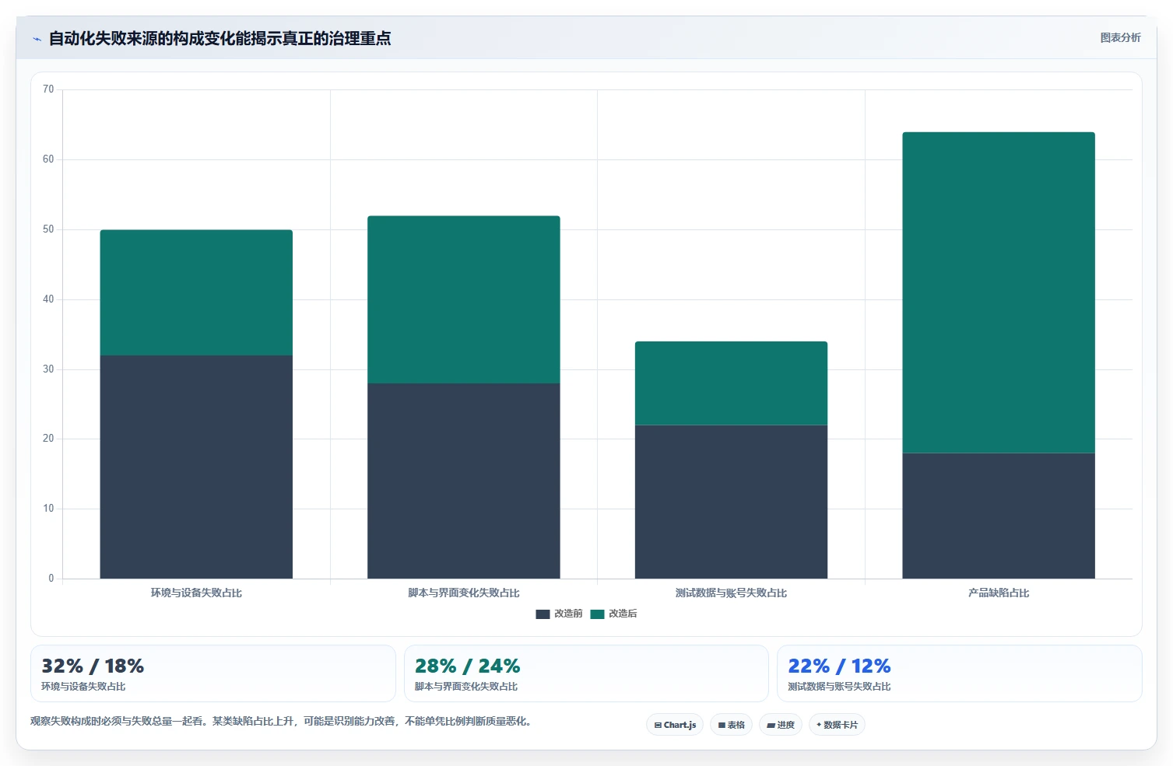Click dark 改造前 bar for 产品缺陷占比
Screen dimensions: 1173x766
pyautogui.click(x=999, y=516)
